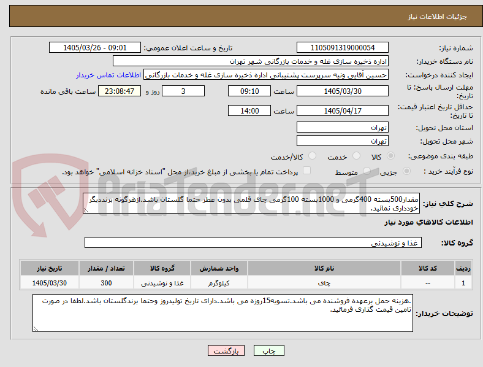Click remaining time countdown 23:08:47
This screenshot has width=483, height=367.
[120, 91]
